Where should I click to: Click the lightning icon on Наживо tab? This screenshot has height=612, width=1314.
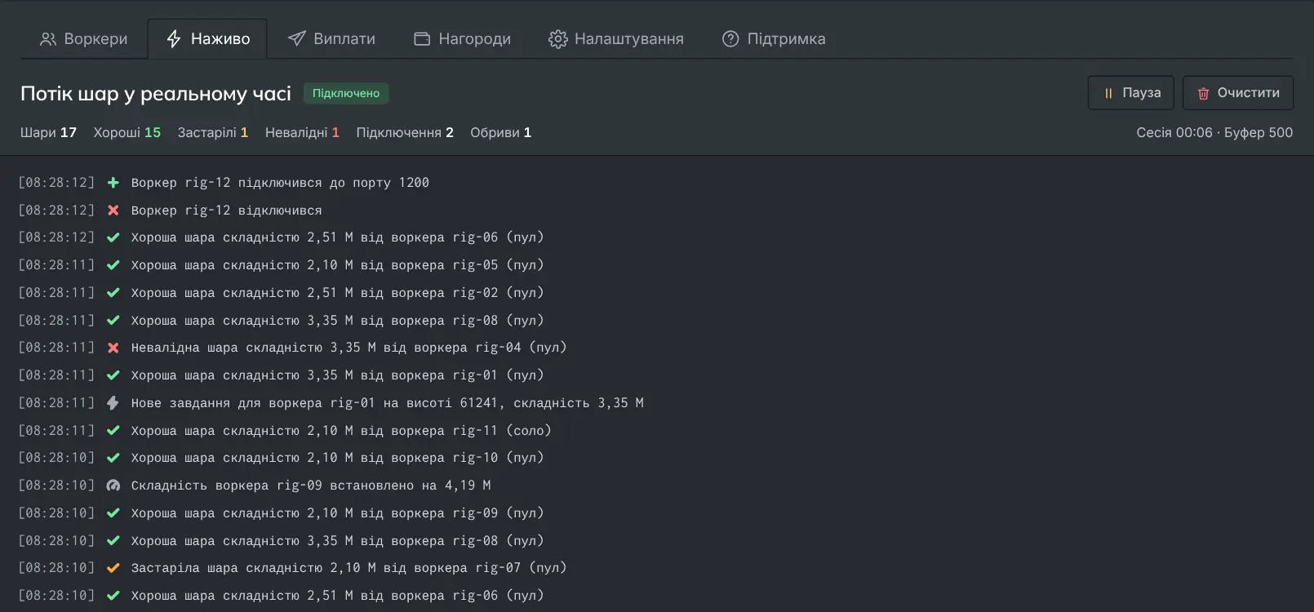click(x=174, y=39)
